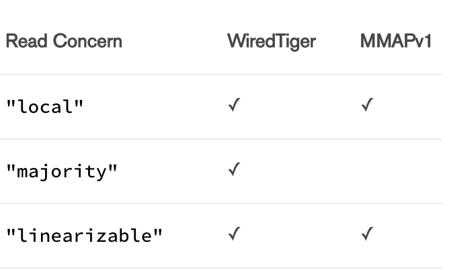The image size is (453, 270).
Task: Click the WiredTiger checkmark for "linearizable"
Action: (x=233, y=236)
